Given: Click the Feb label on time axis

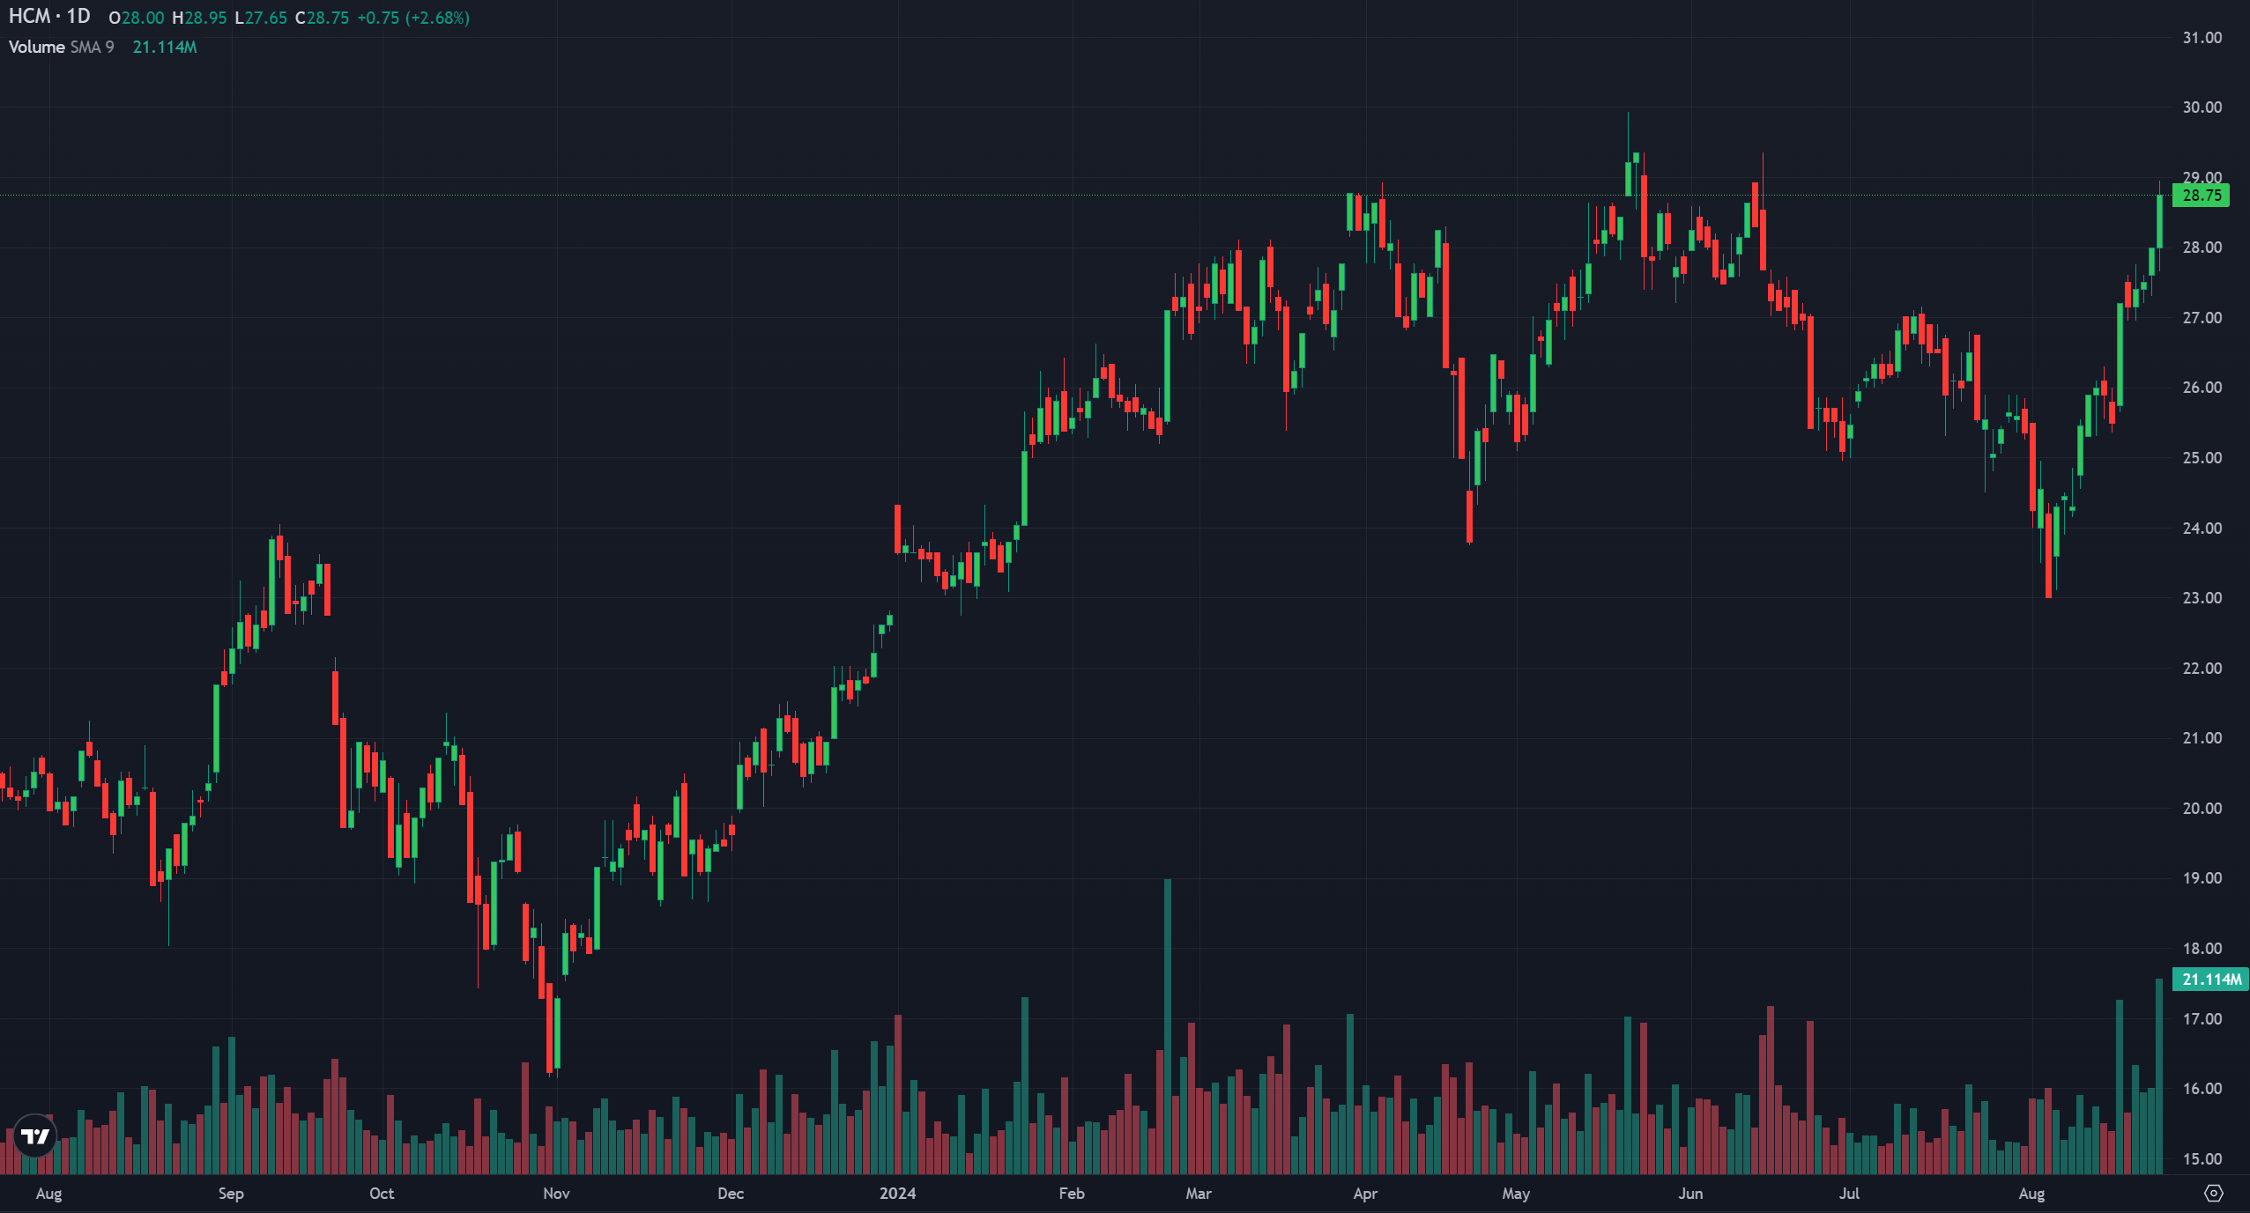Looking at the screenshot, I should (1071, 1194).
